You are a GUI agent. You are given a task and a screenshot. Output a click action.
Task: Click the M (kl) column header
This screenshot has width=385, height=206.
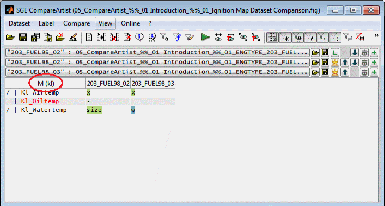46,84
